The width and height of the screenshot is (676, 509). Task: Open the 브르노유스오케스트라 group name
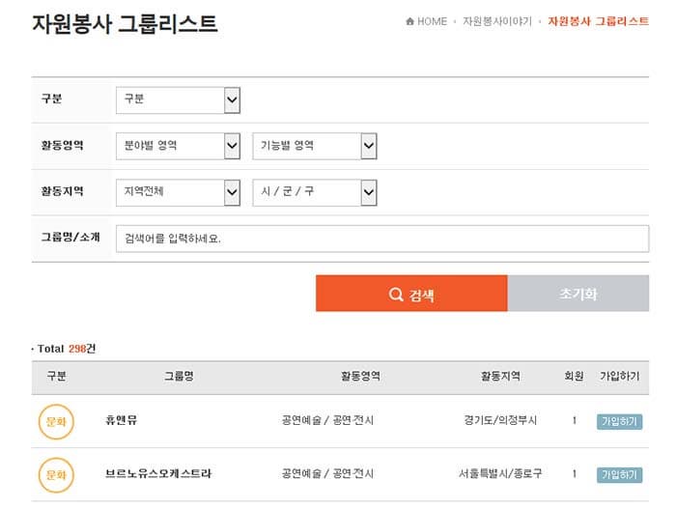click(x=158, y=473)
